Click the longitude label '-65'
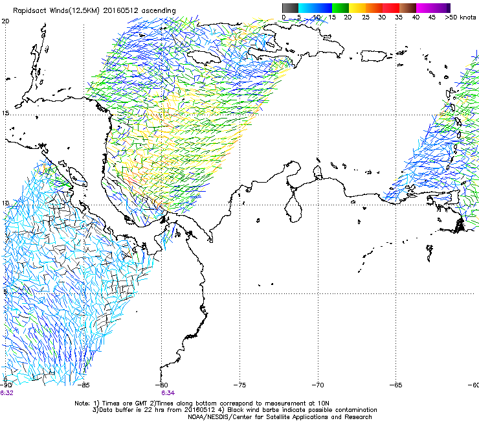Viewport: 479px width, 421px height. 396,385
